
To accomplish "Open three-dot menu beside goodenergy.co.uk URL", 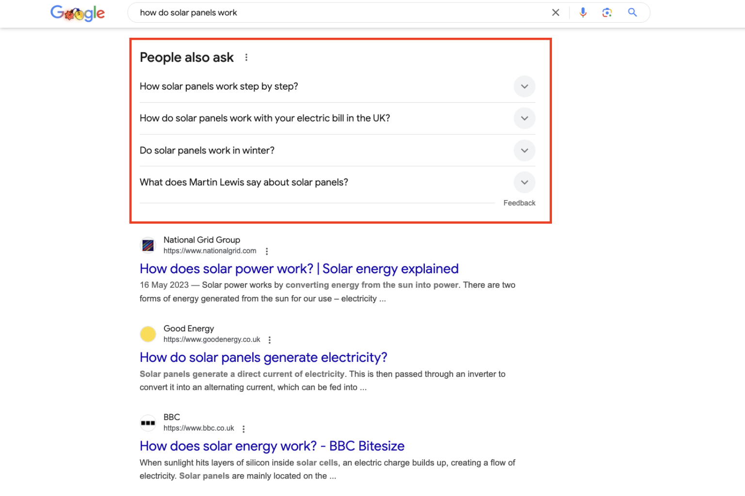I will tap(270, 340).
